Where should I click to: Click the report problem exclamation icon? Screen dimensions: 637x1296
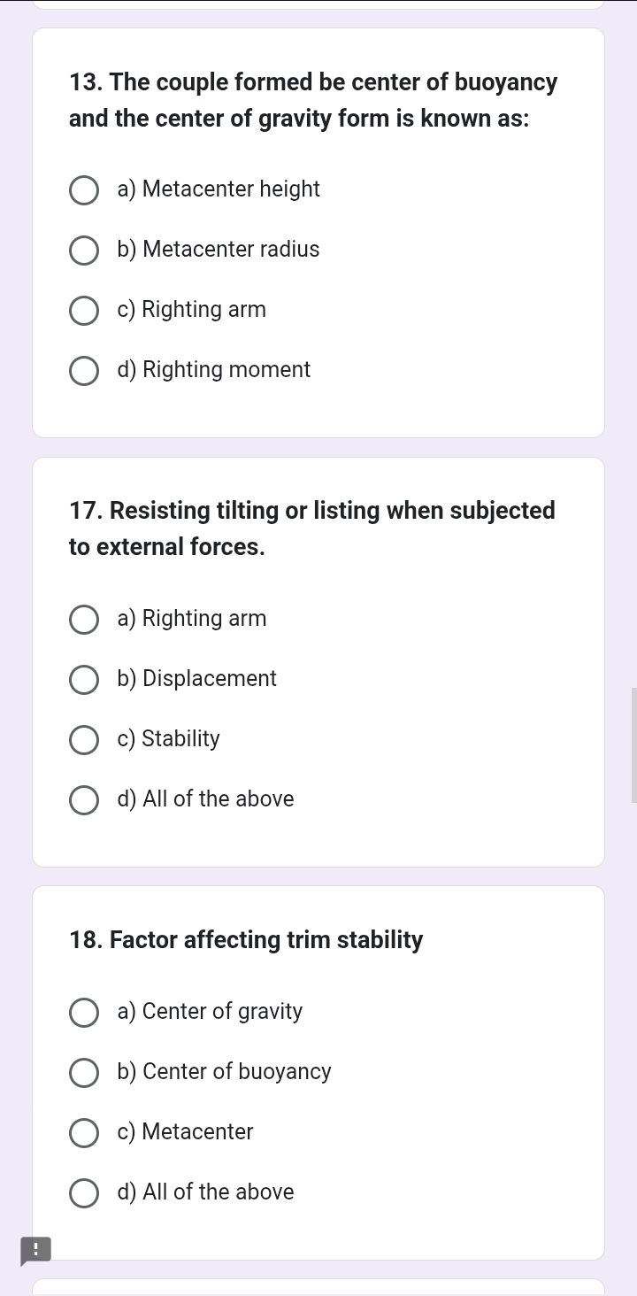(35, 1250)
